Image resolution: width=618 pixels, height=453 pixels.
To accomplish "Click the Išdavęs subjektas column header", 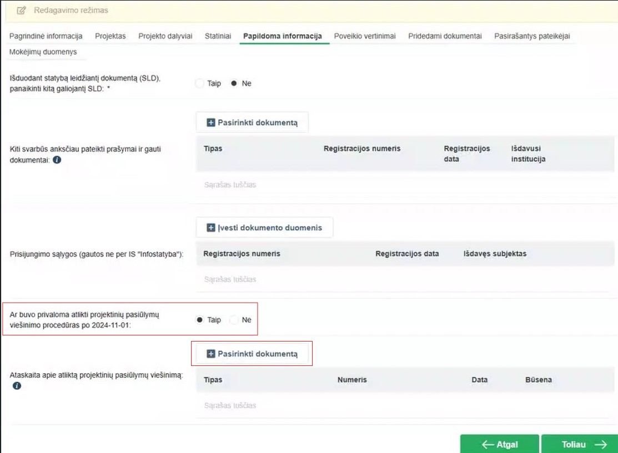I will [495, 254].
